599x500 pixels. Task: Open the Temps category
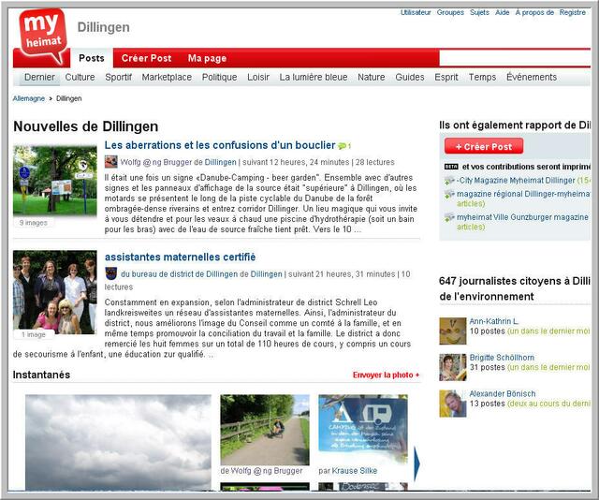click(482, 77)
